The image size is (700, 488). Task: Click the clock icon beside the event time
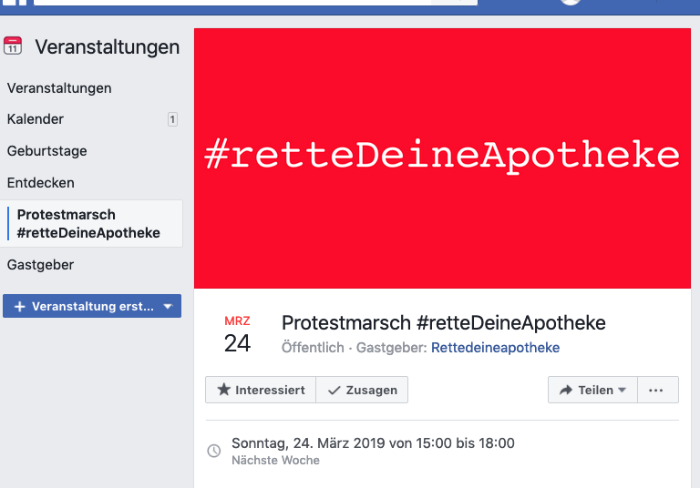(214, 451)
